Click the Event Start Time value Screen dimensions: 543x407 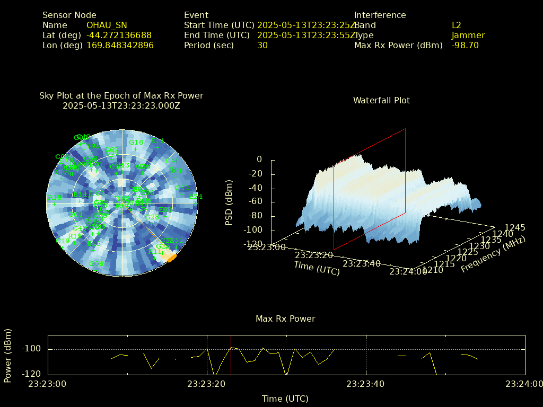click(306, 25)
